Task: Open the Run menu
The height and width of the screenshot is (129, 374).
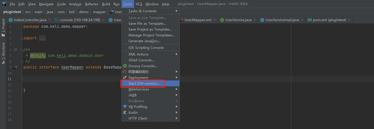Action: pos(116,4)
